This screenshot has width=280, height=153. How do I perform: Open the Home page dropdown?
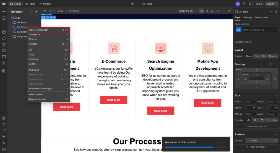click(x=149, y=4)
